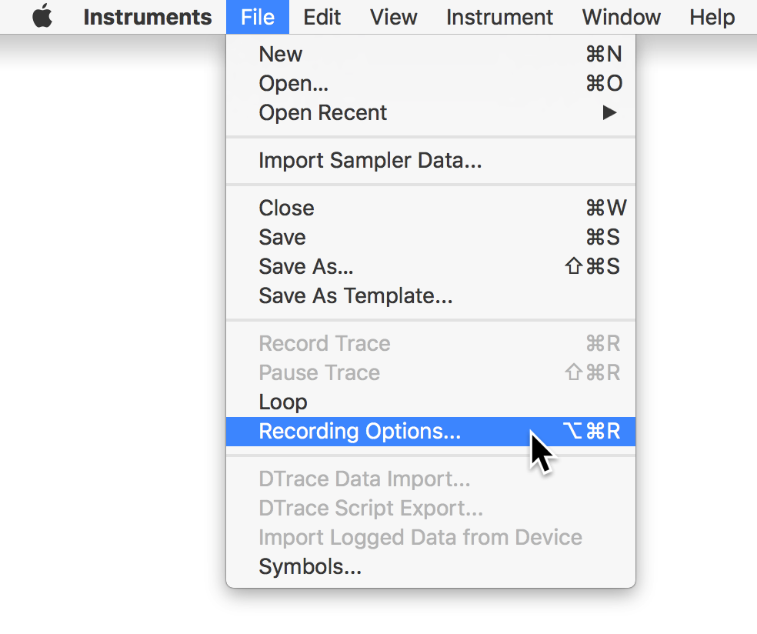Click the submenu arrow beside Open Recent
Viewport: 757px width, 634px height.
click(609, 112)
